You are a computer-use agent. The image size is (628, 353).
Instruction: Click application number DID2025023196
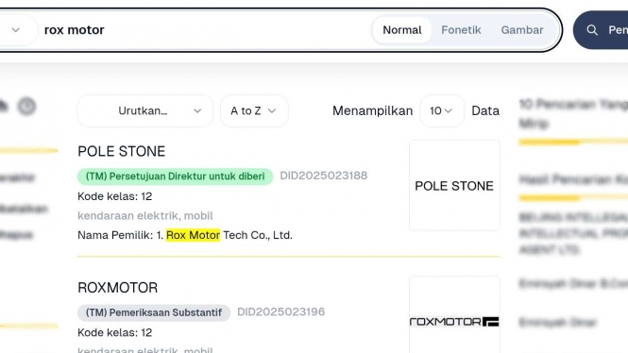pos(280,311)
